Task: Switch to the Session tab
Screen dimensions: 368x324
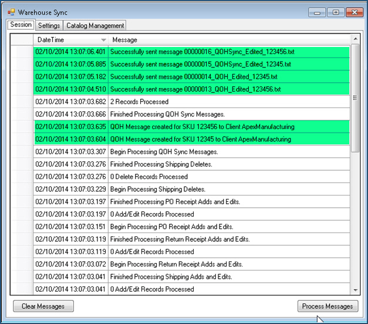Action: click(x=21, y=25)
